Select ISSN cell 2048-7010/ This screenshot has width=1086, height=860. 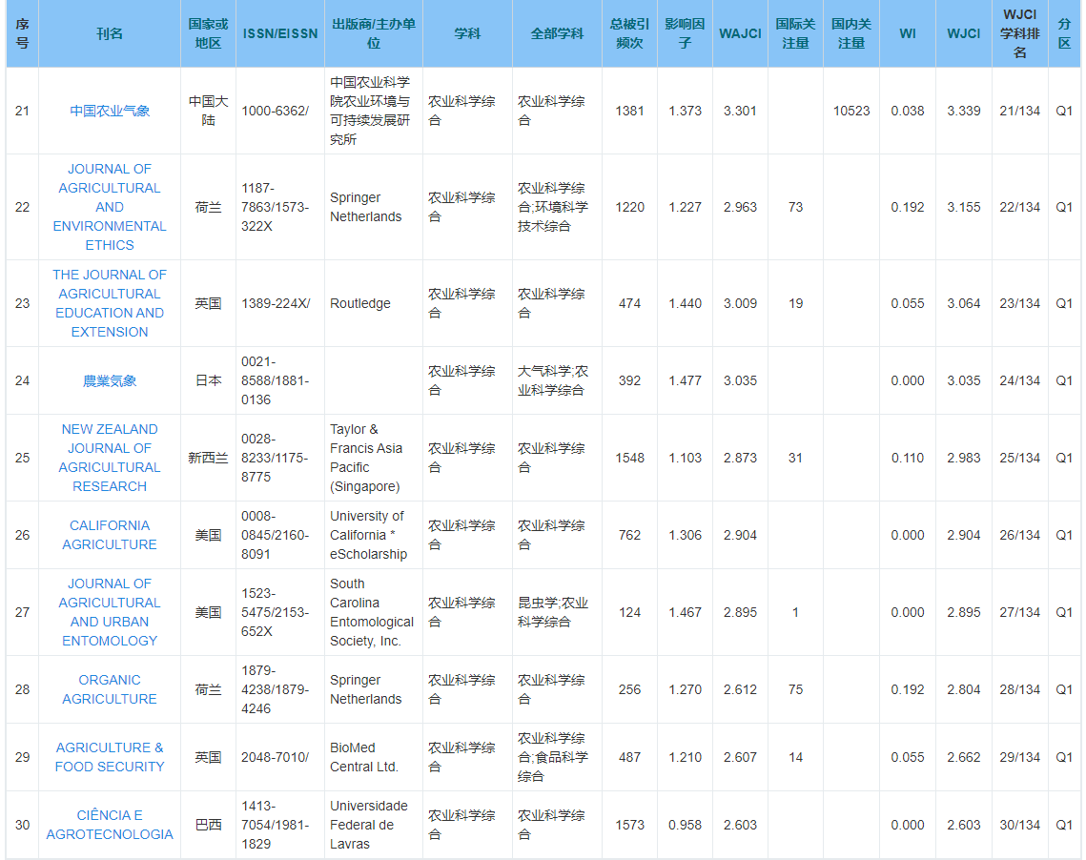(275, 757)
